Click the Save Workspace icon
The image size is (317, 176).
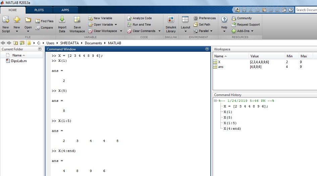point(77,21)
